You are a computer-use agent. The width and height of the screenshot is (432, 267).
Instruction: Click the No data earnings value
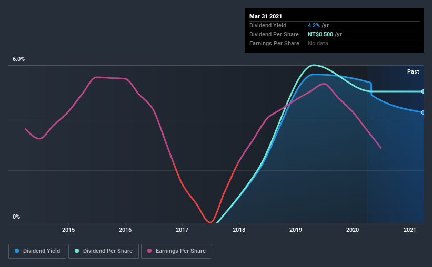click(318, 43)
